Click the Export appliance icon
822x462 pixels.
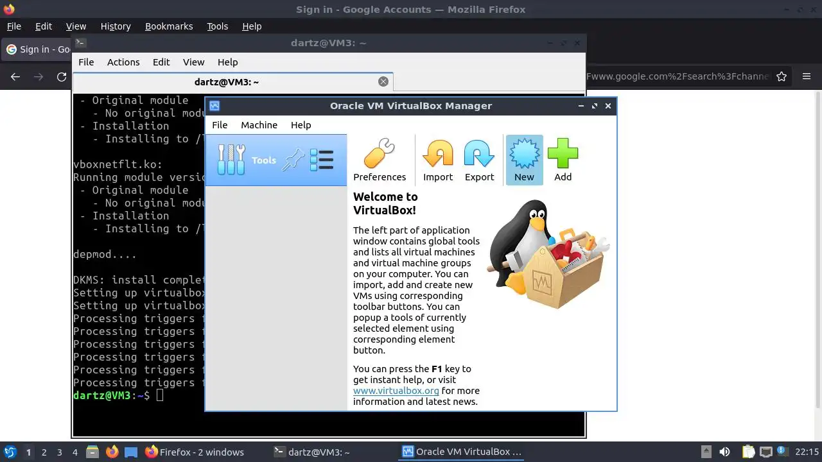tap(479, 160)
